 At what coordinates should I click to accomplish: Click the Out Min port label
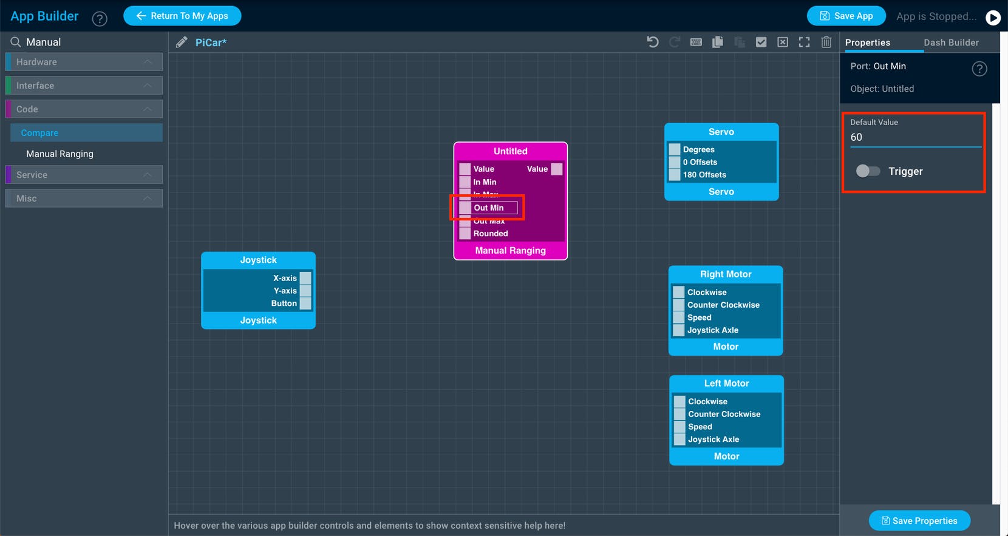pyautogui.click(x=489, y=208)
